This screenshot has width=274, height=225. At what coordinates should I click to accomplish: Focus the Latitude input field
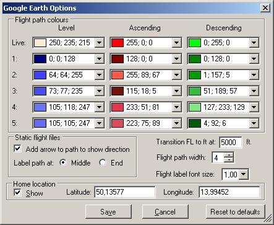[125, 192]
